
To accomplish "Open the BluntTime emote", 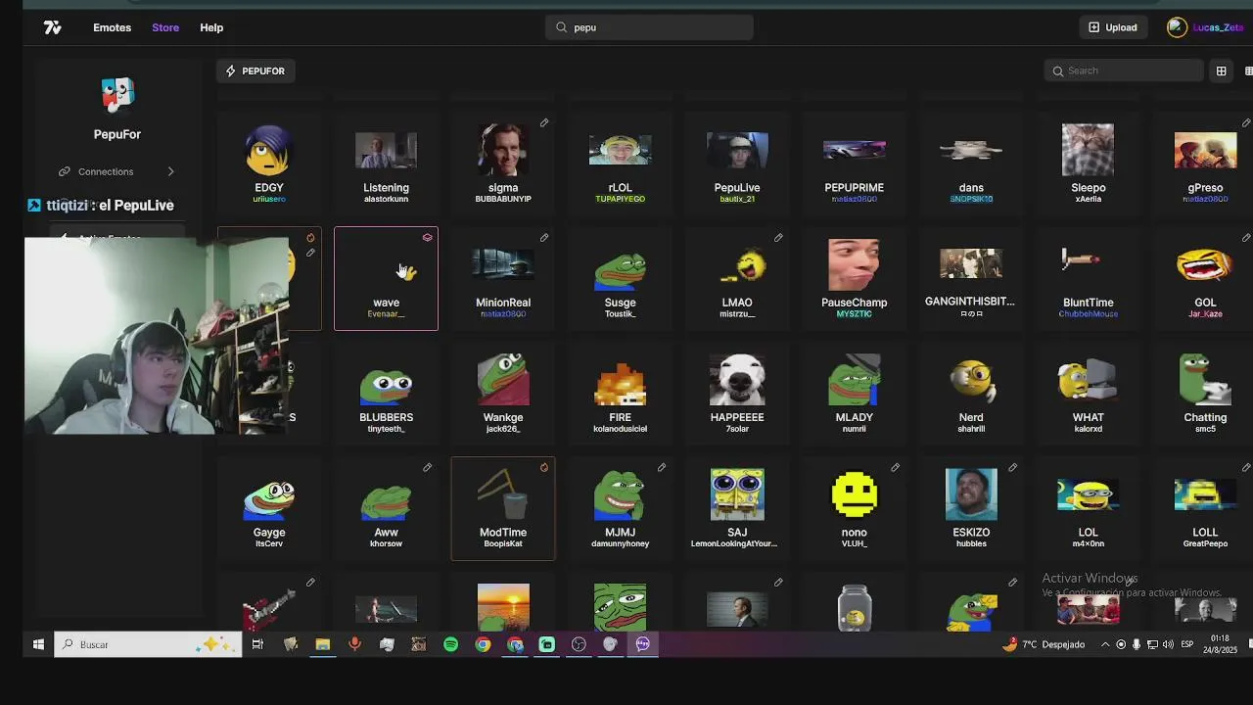I will click(x=1088, y=278).
